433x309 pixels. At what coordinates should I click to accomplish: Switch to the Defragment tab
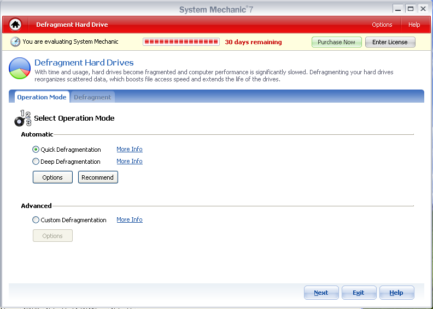(x=92, y=97)
